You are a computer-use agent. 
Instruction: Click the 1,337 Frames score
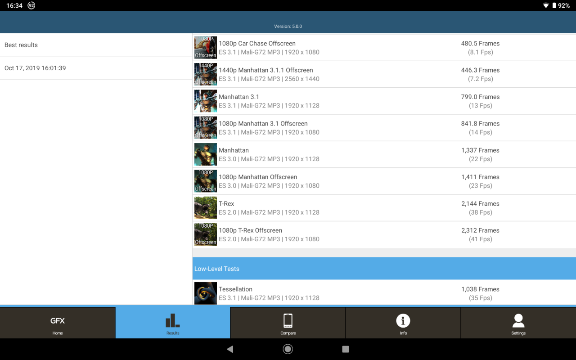(x=480, y=150)
